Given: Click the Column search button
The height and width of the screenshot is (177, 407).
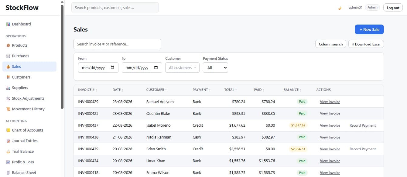Looking at the screenshot, I should 331,44.
